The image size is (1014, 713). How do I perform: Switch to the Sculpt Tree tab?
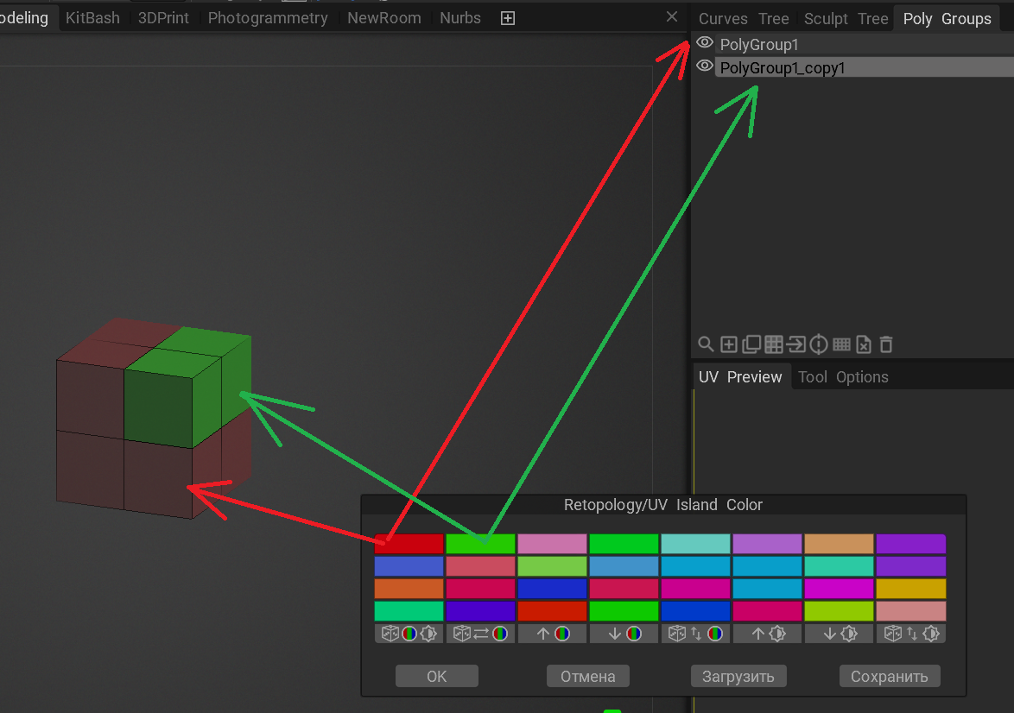(x=847, y=18)
